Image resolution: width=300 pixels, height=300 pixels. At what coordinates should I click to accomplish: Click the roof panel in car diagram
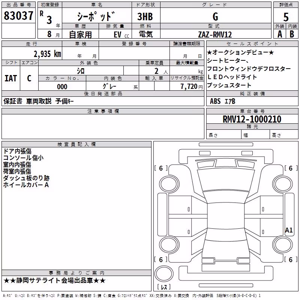(226, 216)
